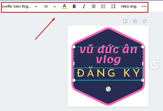
Task: Click the add notes icon above the page
Action: click(125, 21)
